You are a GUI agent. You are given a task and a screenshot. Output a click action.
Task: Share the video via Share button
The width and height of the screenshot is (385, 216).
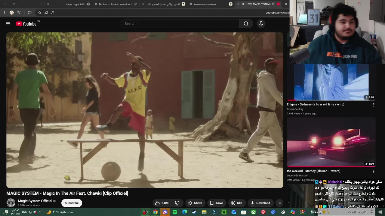point(195,203)
